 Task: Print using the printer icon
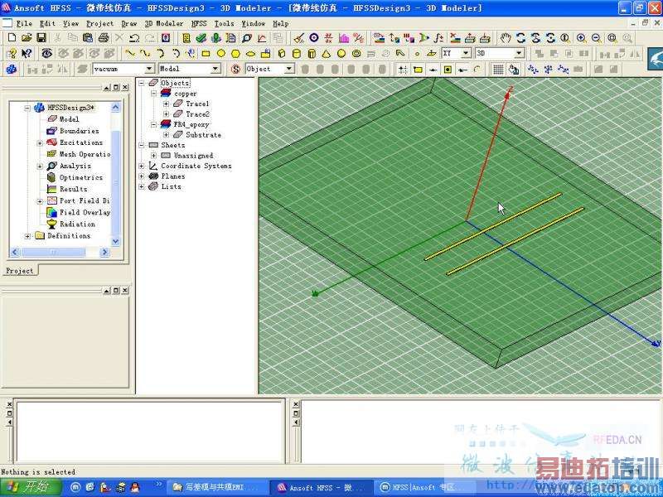(x=103, y=38)
